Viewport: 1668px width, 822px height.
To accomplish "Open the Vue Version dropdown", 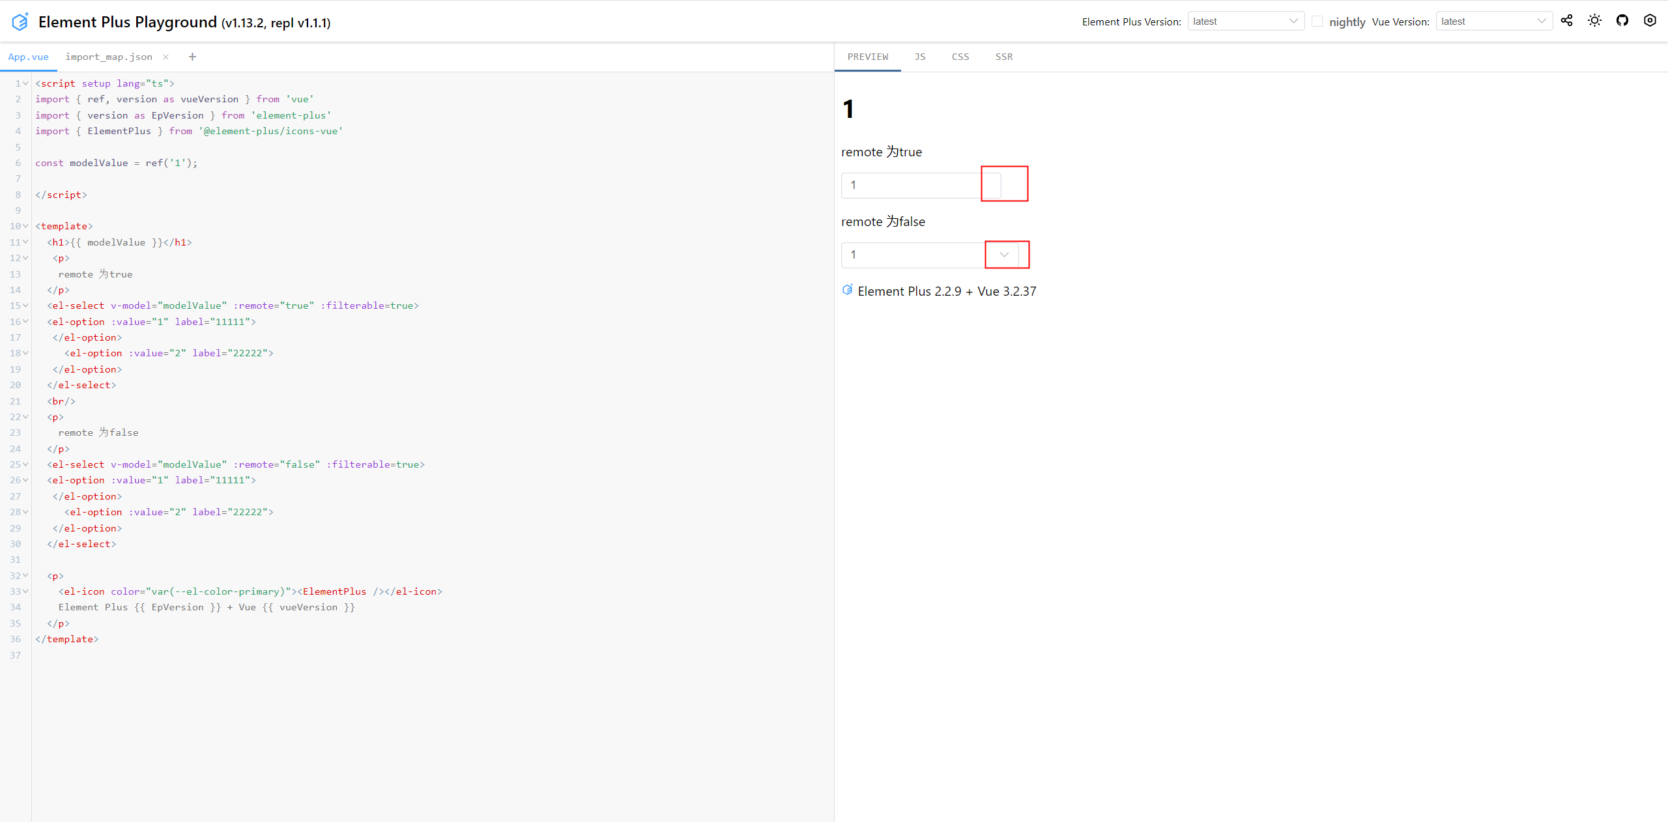I will coord(1494,21).
